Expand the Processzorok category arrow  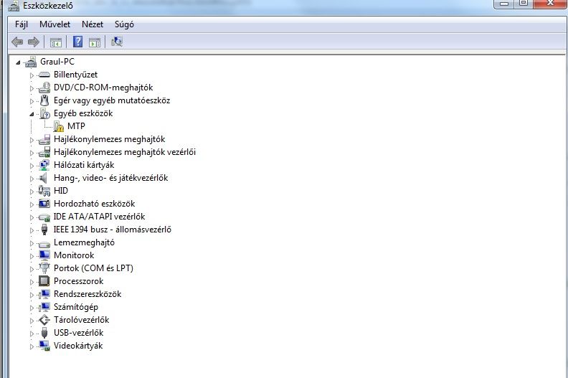coord(32,282)
